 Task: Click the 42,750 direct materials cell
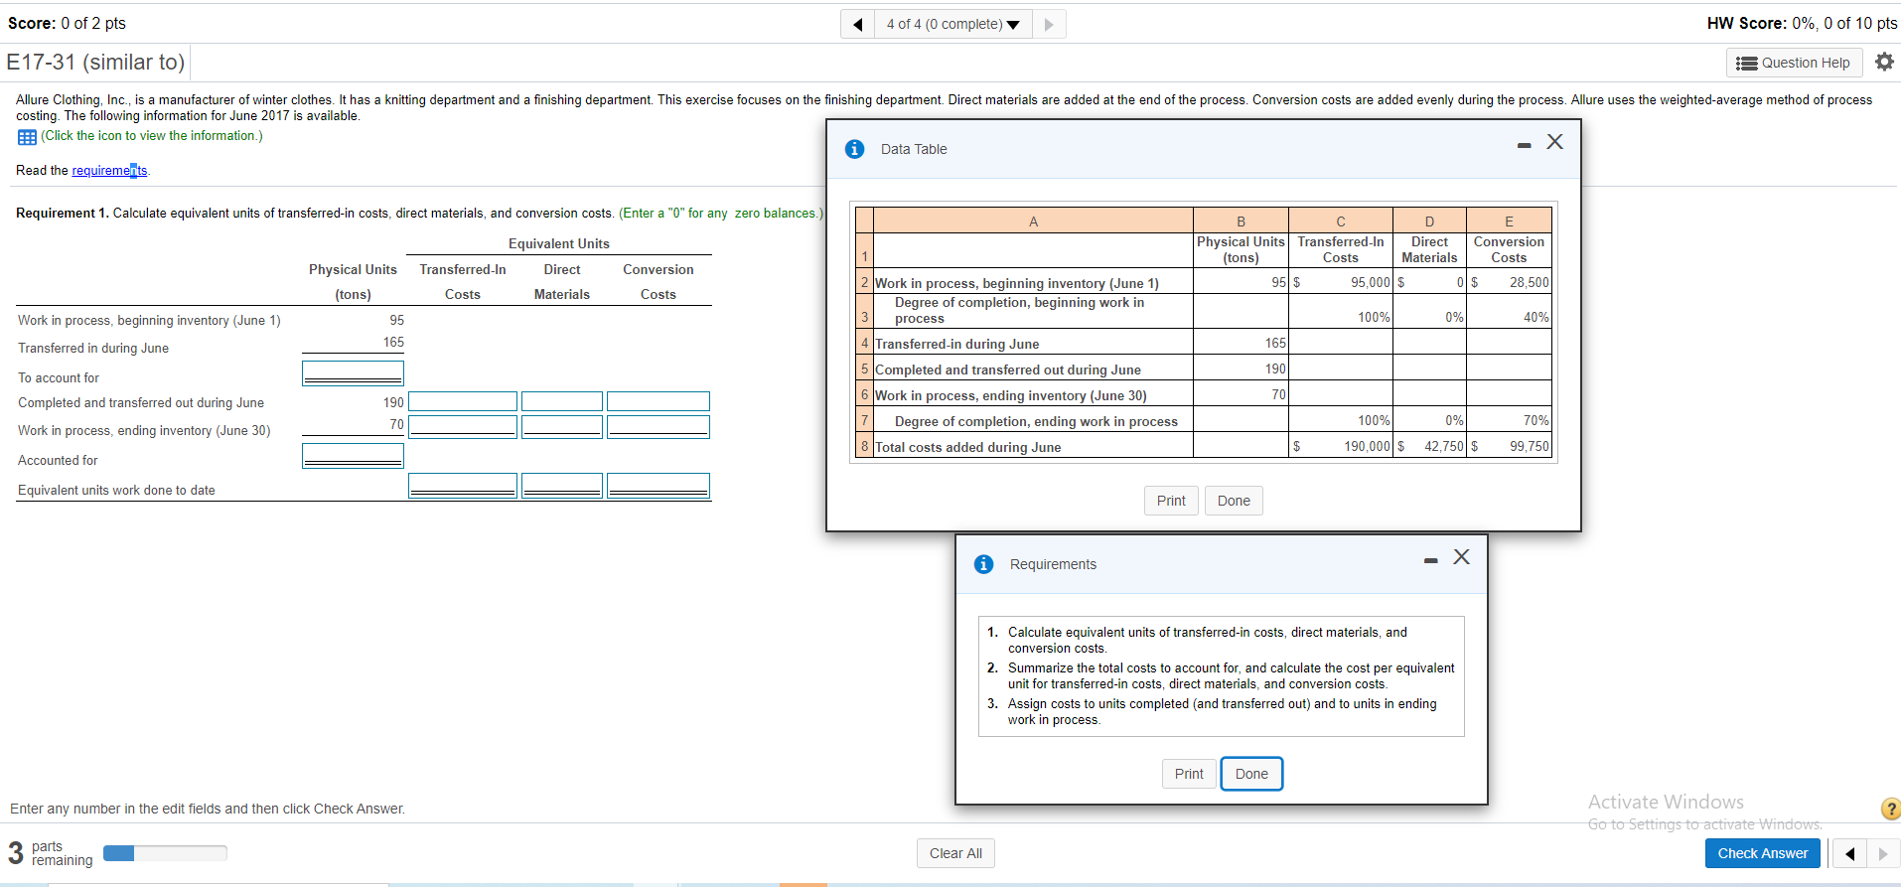click(x=1430, y=447)
